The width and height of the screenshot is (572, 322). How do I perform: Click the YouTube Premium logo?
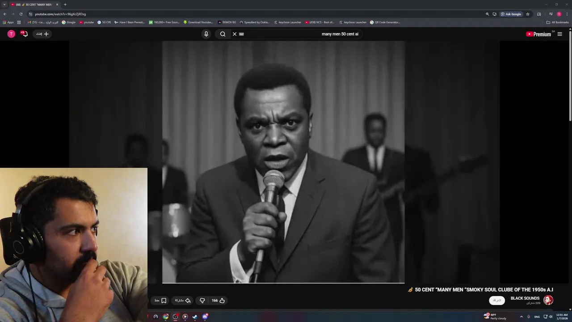538,34
